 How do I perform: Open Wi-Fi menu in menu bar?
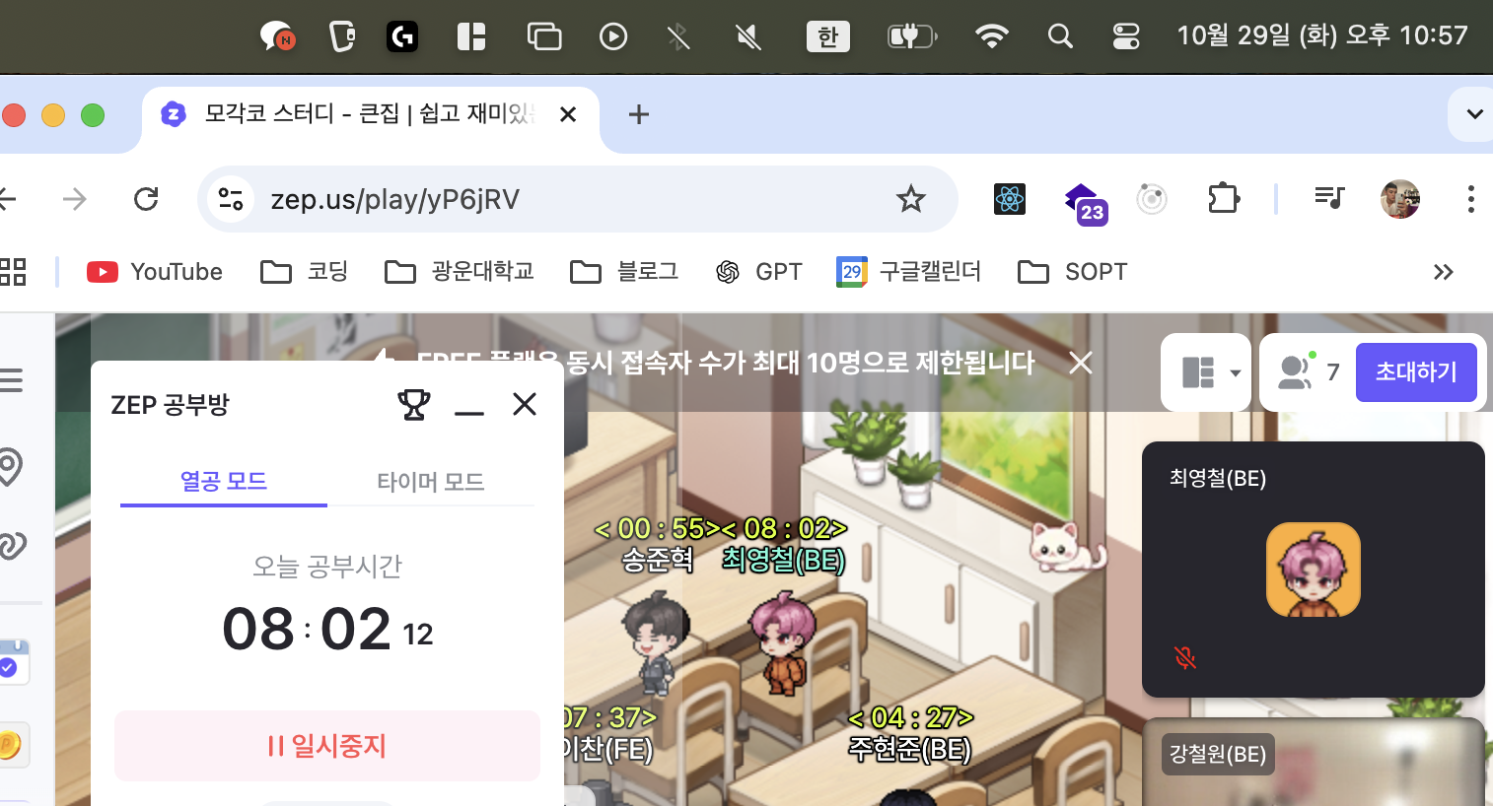991,37
